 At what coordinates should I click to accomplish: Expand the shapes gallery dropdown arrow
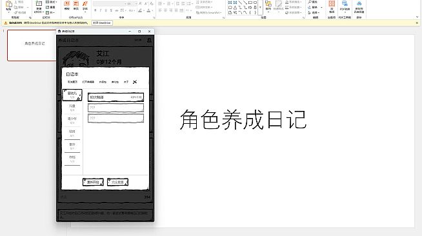(x=260, y=7)
